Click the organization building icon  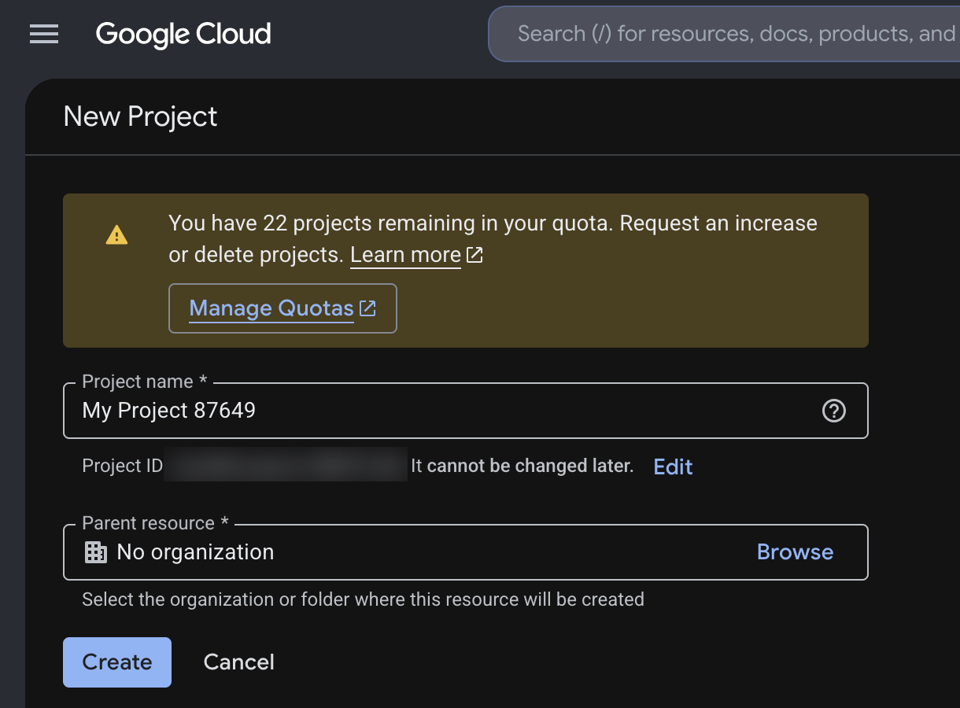click(x=96, y=552)
